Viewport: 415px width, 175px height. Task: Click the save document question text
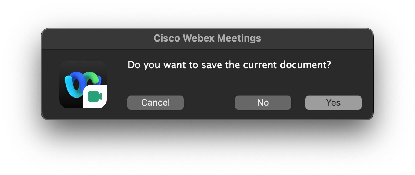point(229,65)
